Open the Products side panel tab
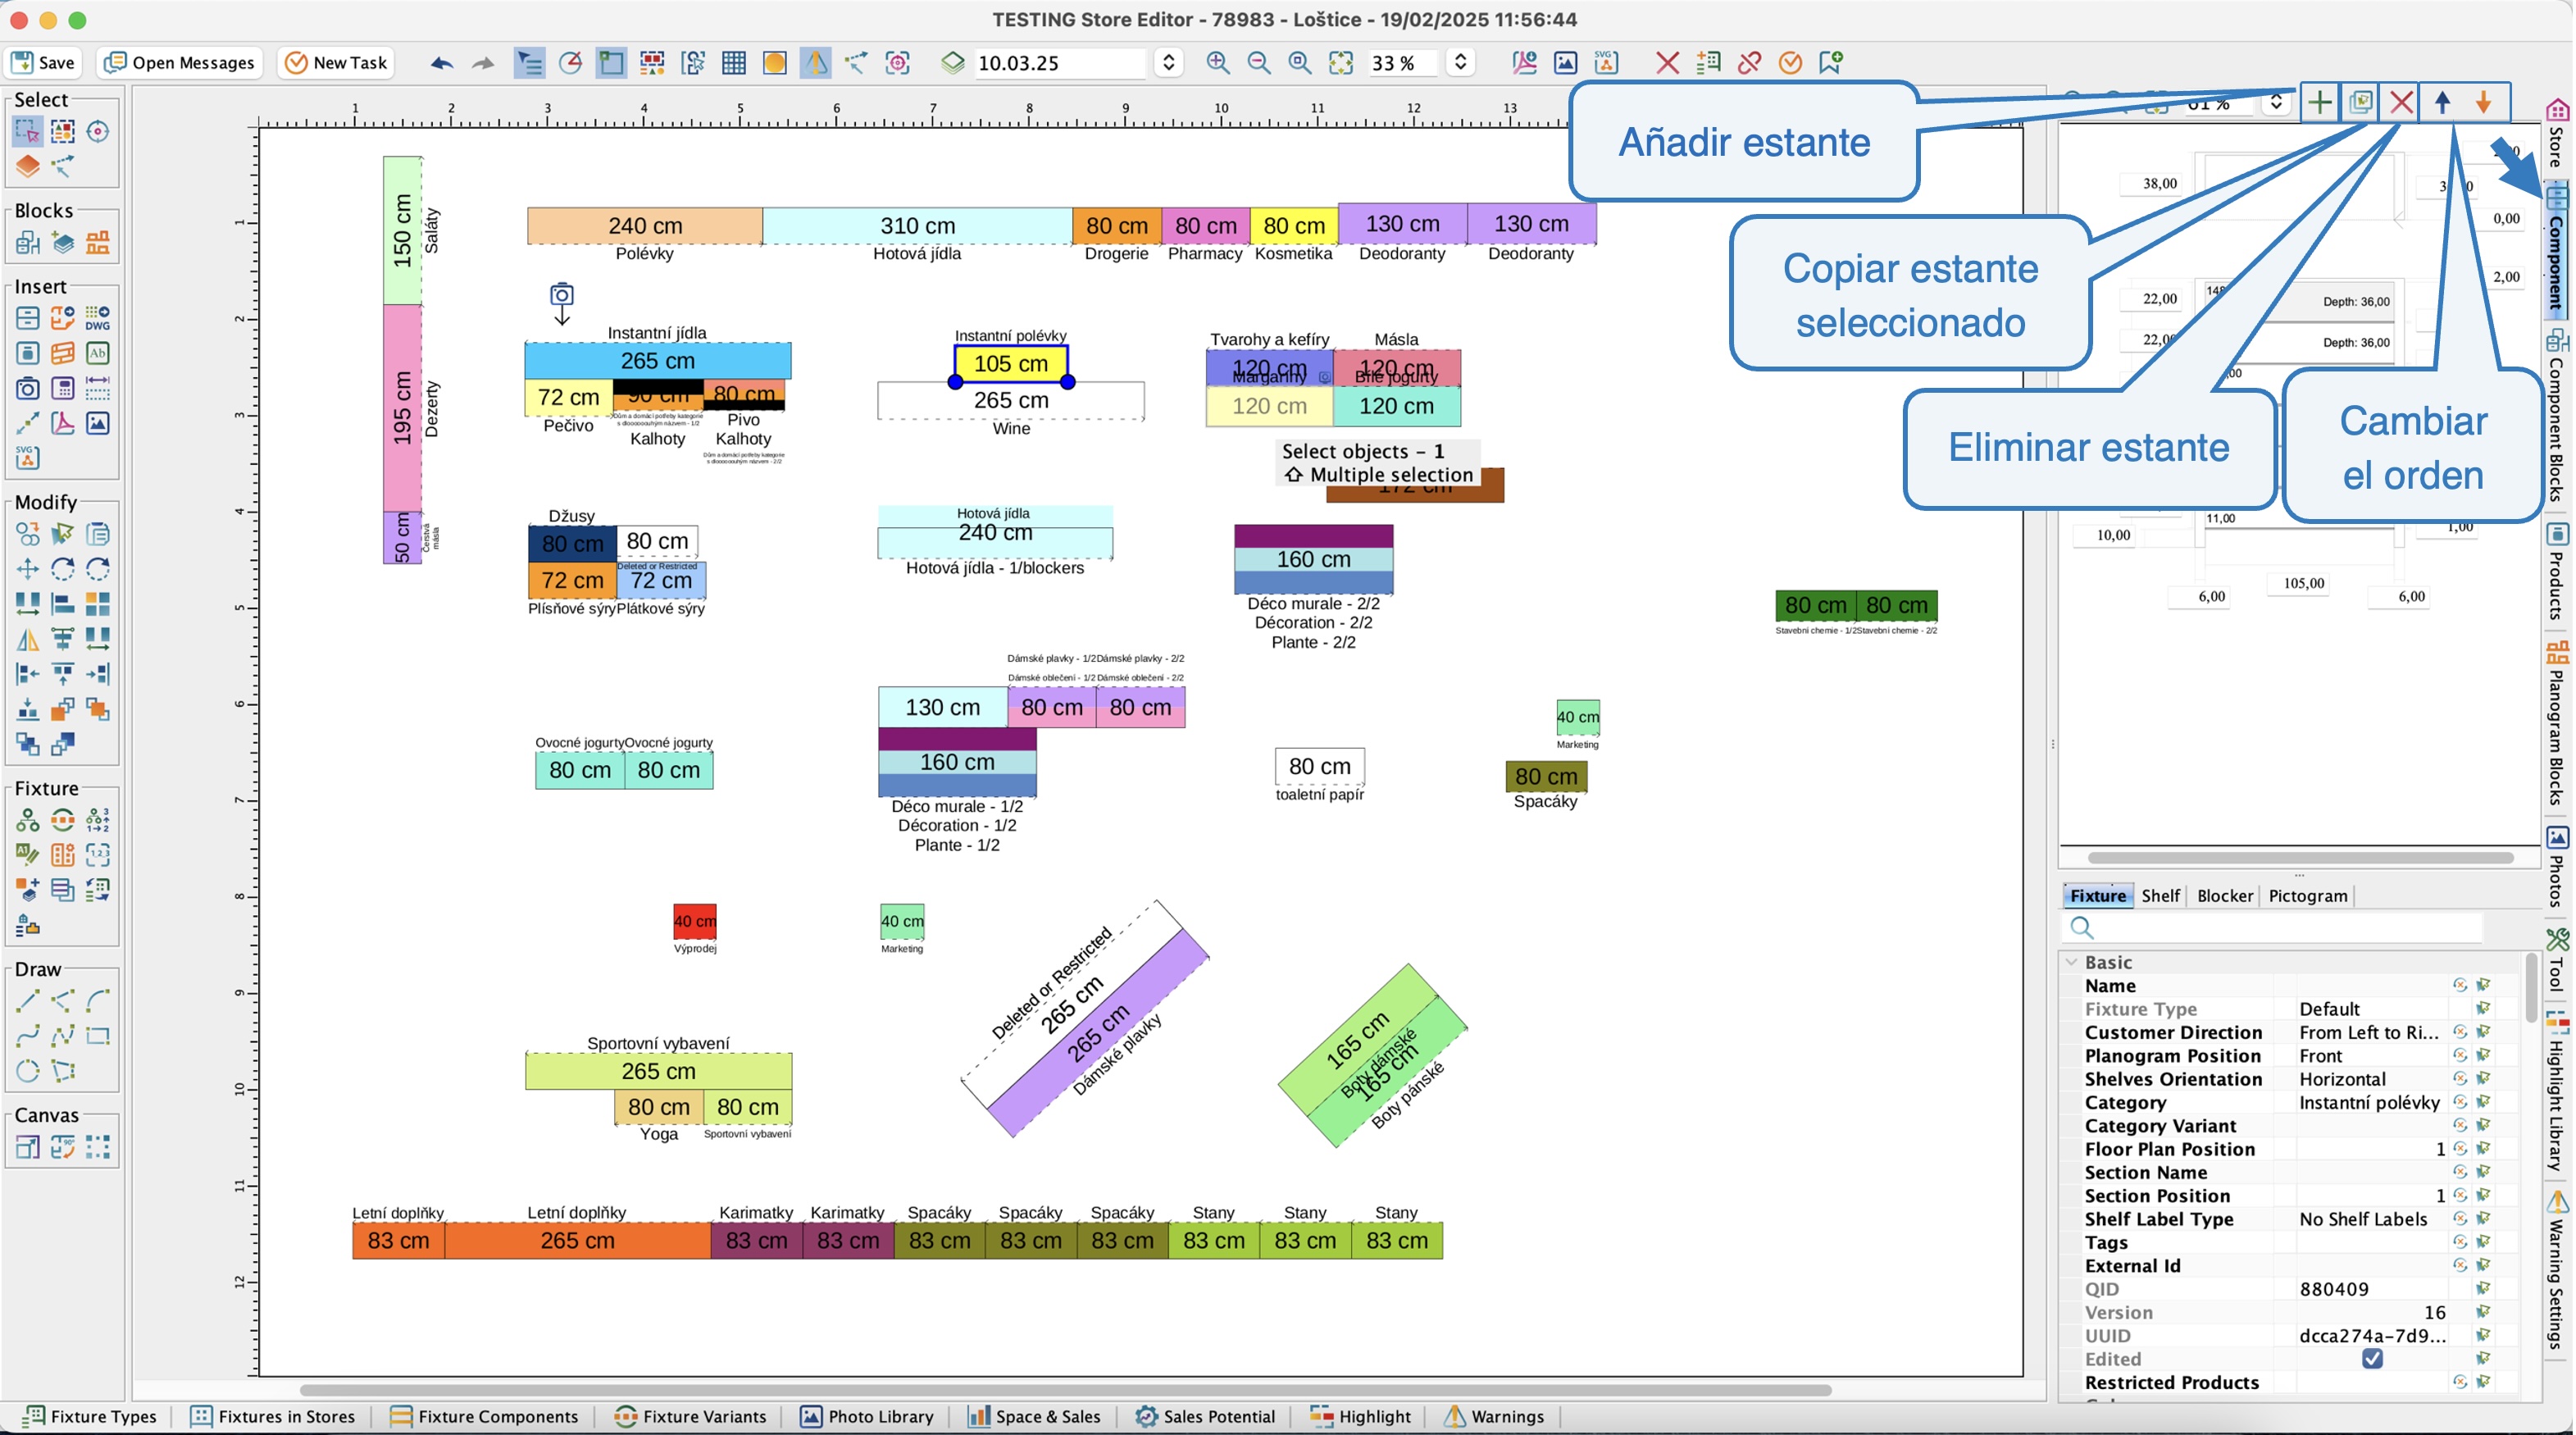The width and height of the screenshot is (2576, 1435). pos(2557,572)
